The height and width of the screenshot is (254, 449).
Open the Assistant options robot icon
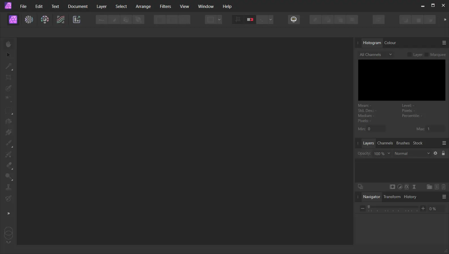point(294,19)
